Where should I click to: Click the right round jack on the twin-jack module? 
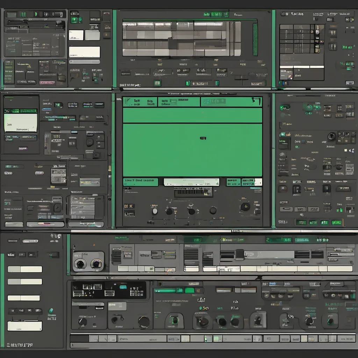96,264
